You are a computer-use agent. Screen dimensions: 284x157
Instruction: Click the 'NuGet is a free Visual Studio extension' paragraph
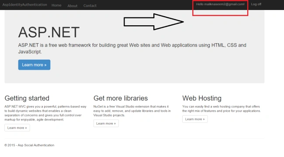132,111
